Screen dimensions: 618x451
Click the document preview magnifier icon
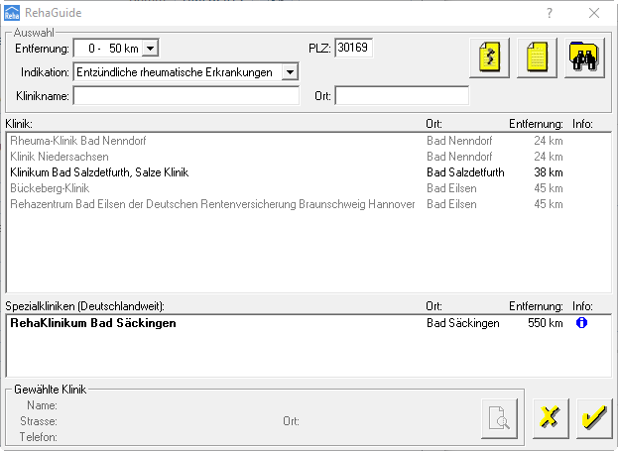pyautogui.click(x=499, y=418)
